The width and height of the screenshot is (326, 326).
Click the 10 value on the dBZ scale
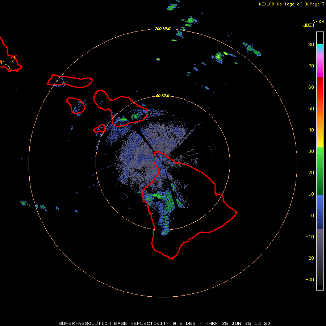pyautogui.click(x=311, y=194)
